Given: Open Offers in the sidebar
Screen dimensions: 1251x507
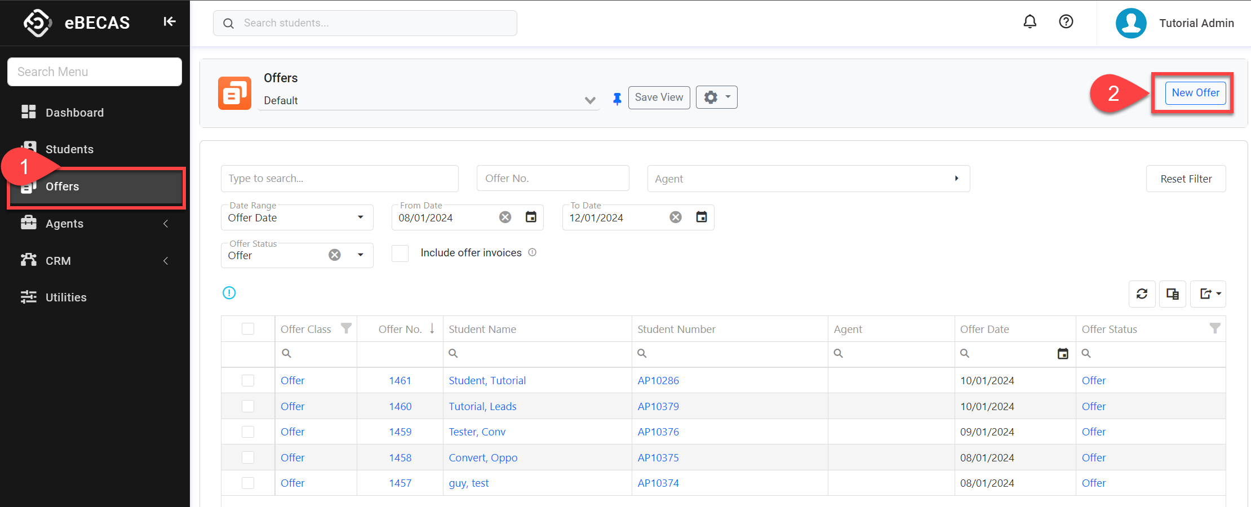Looking at the screenshot, I should pos(96,186).
